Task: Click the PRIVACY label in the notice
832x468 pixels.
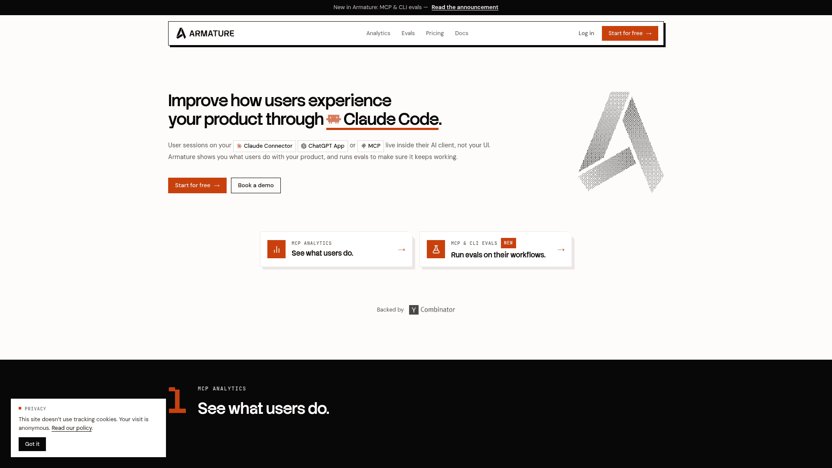Action: [x=36, y=409]
